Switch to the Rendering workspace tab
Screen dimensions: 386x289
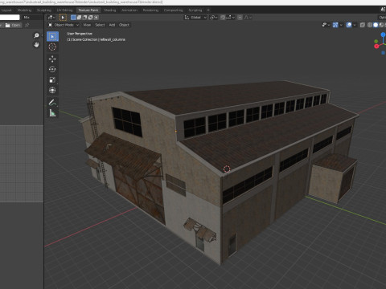click(150, 10)
